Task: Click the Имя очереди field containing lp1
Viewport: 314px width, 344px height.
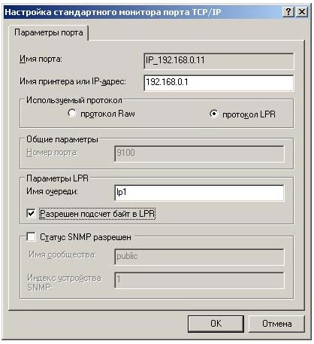Action: (199, 193)
